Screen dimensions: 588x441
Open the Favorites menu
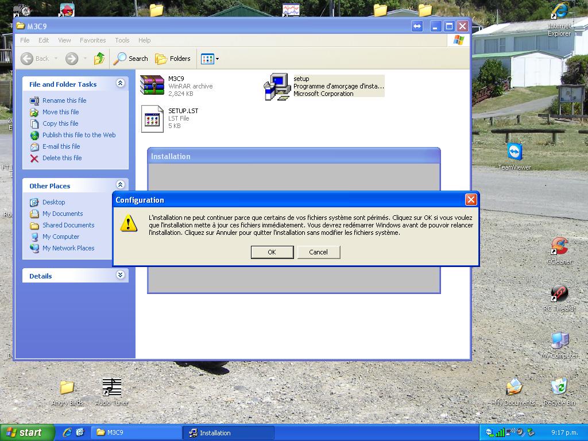92,40
